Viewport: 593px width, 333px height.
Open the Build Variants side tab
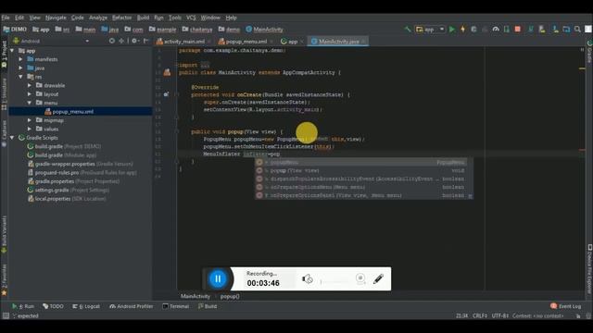[x=4, y=234]
